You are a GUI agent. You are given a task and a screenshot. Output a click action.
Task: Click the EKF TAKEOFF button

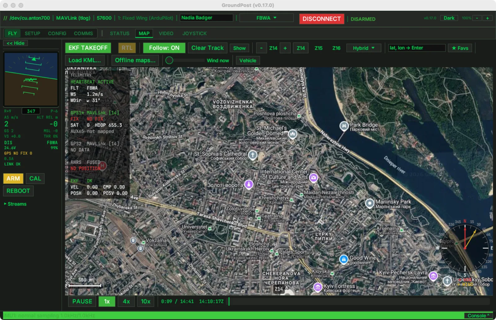click(x=88, y=48)
